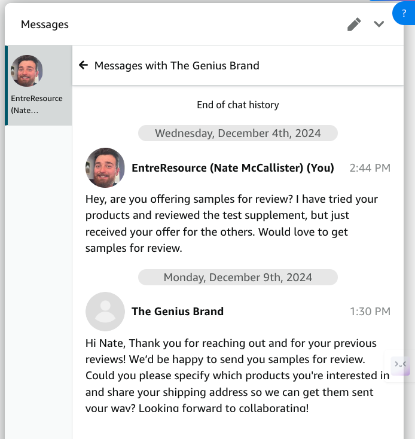The image size is (415, 439).
Task: Click the purple widget icon at right edge
Action: tap(401, 364)
